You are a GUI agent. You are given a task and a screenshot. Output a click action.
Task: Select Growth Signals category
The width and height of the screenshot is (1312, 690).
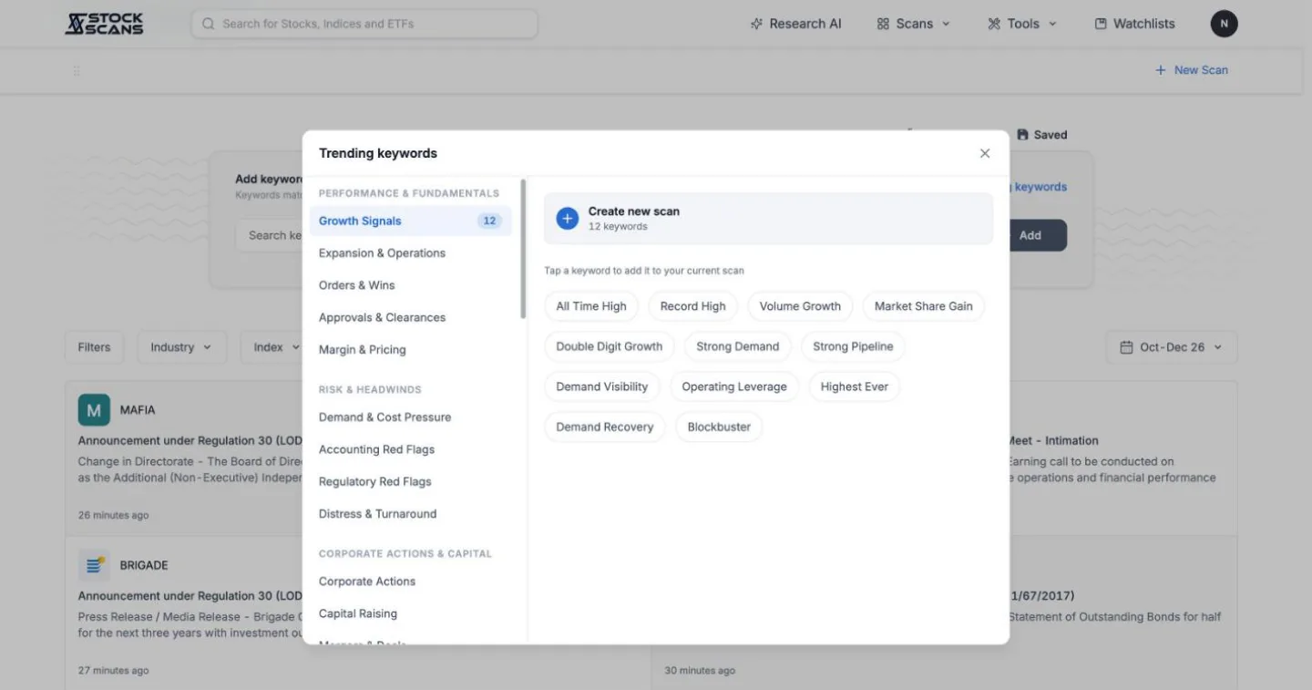(x=410, y=221)
